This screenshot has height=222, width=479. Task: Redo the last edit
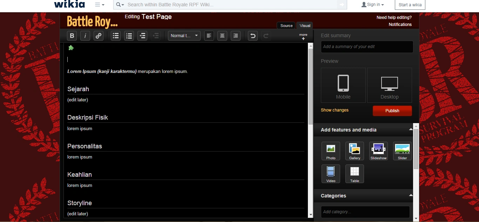point(266,36)
